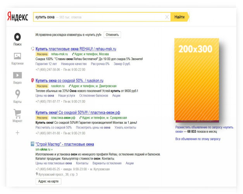
Task: Click the пластика-окон.рф green URL
Action: click(63, 118)
